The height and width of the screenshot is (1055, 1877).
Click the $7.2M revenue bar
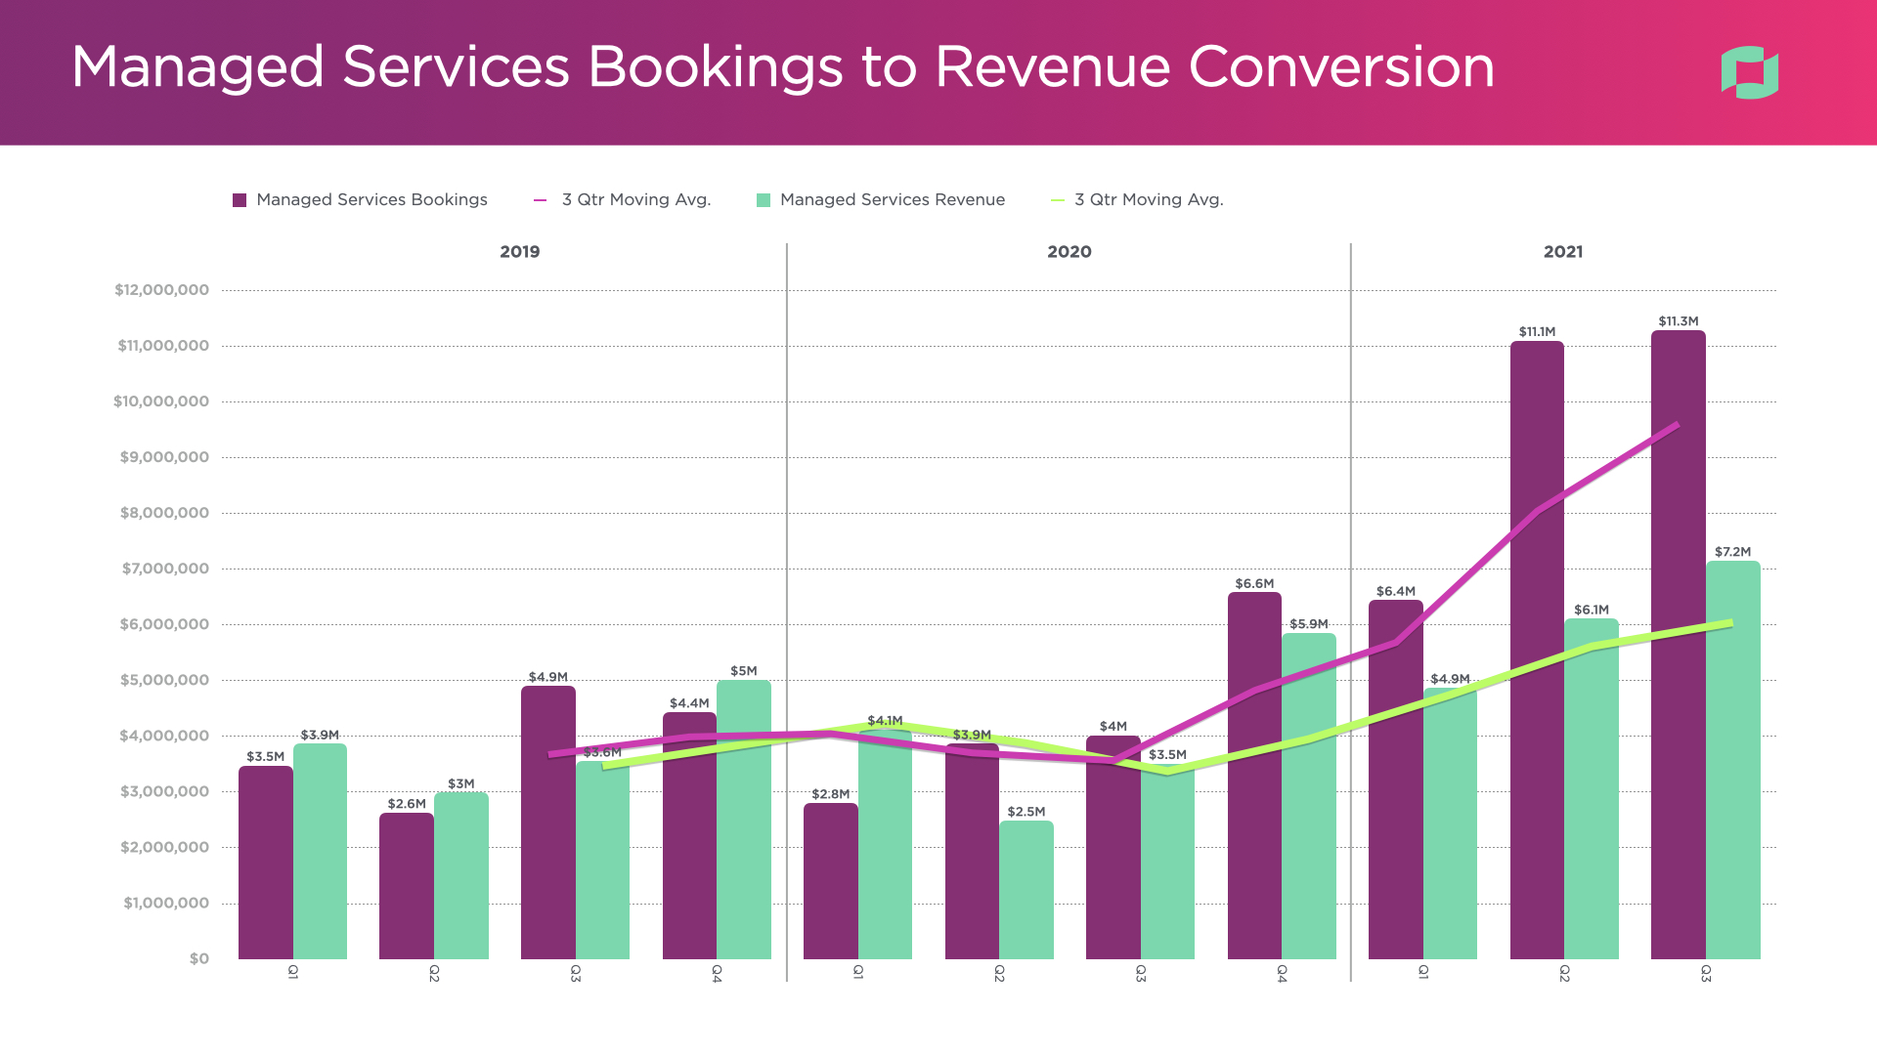[1733, 781]
